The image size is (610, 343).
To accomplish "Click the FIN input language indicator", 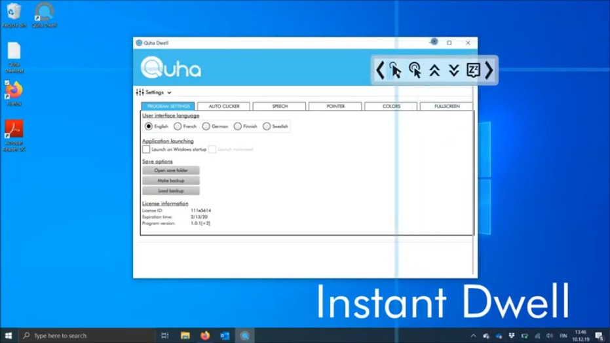I will (x=563, y=336).
